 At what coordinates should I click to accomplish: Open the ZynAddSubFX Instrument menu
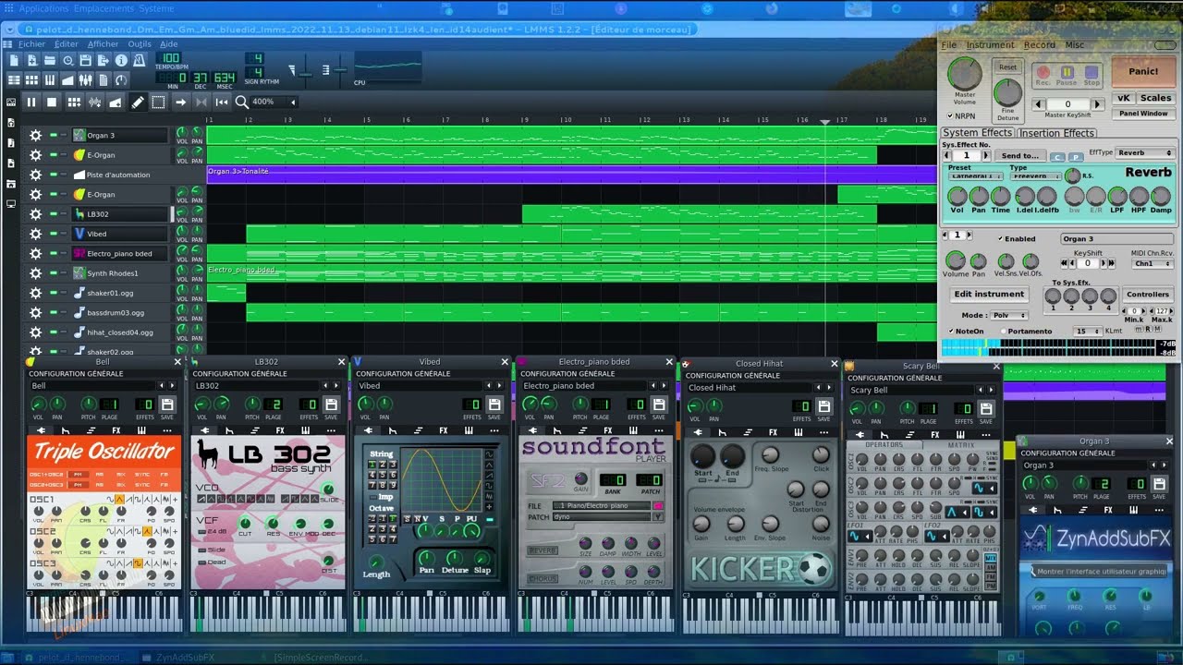click(990, 44)
